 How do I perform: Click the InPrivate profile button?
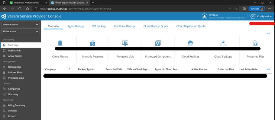[257, 9]
